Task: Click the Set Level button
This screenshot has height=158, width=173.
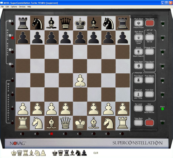Action: 138,109
